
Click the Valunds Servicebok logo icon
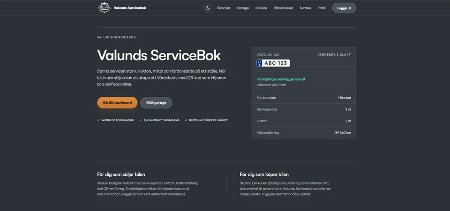[x=104, y=8]
